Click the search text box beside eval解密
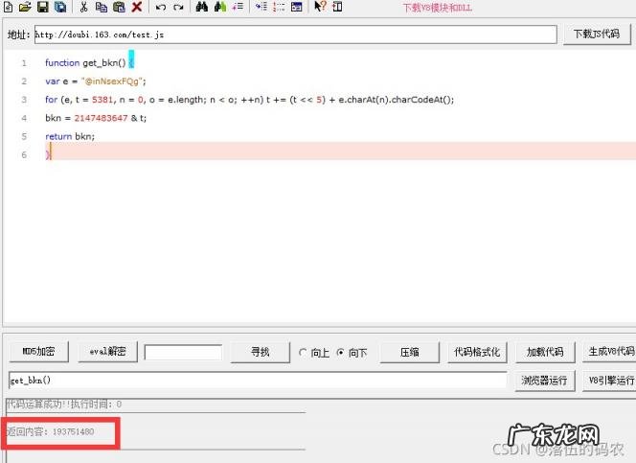This screenshot has width=636, height=463. point(183,352)
